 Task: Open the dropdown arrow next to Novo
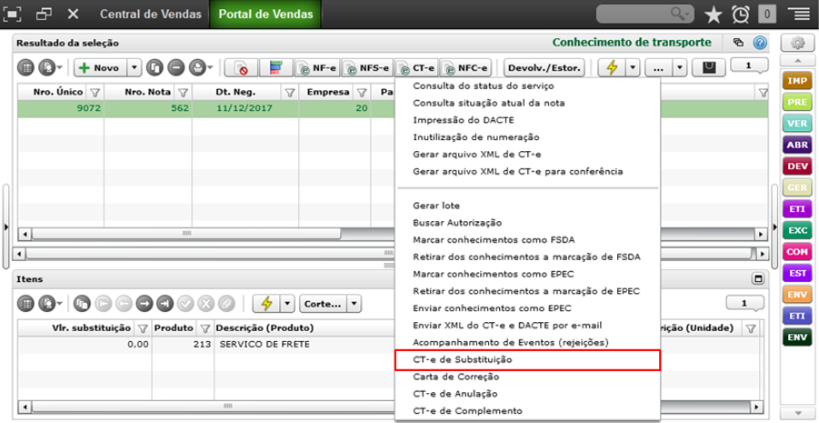point(135,67)
